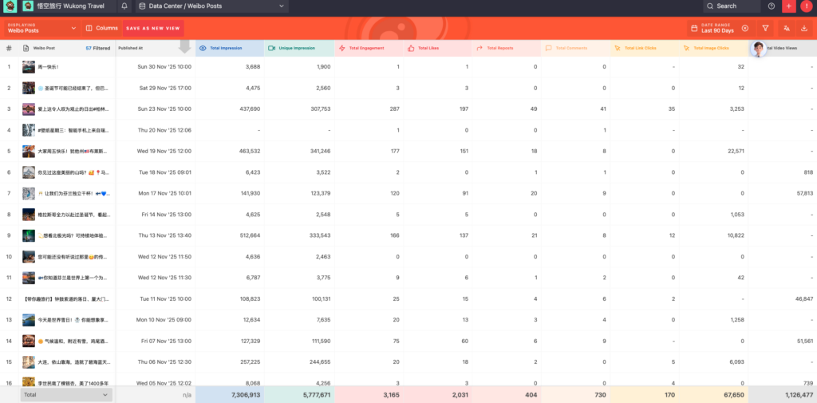Sort by Published At column header
817x403 pixels.
131,48
